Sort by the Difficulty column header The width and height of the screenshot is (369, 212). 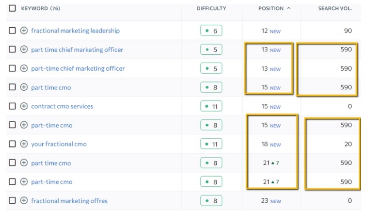tap(211, 8)
